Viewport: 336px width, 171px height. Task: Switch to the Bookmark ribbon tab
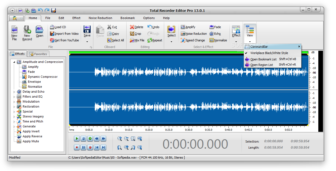pos(128,18)
